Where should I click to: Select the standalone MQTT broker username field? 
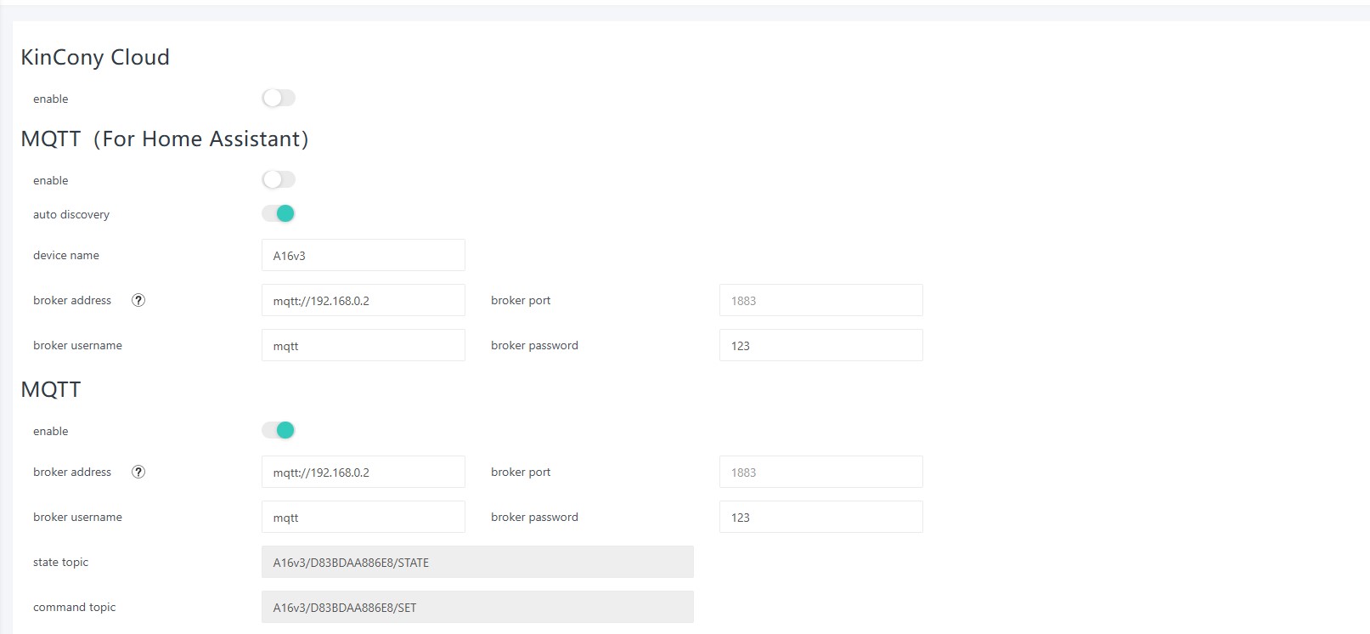pos(363,517)
